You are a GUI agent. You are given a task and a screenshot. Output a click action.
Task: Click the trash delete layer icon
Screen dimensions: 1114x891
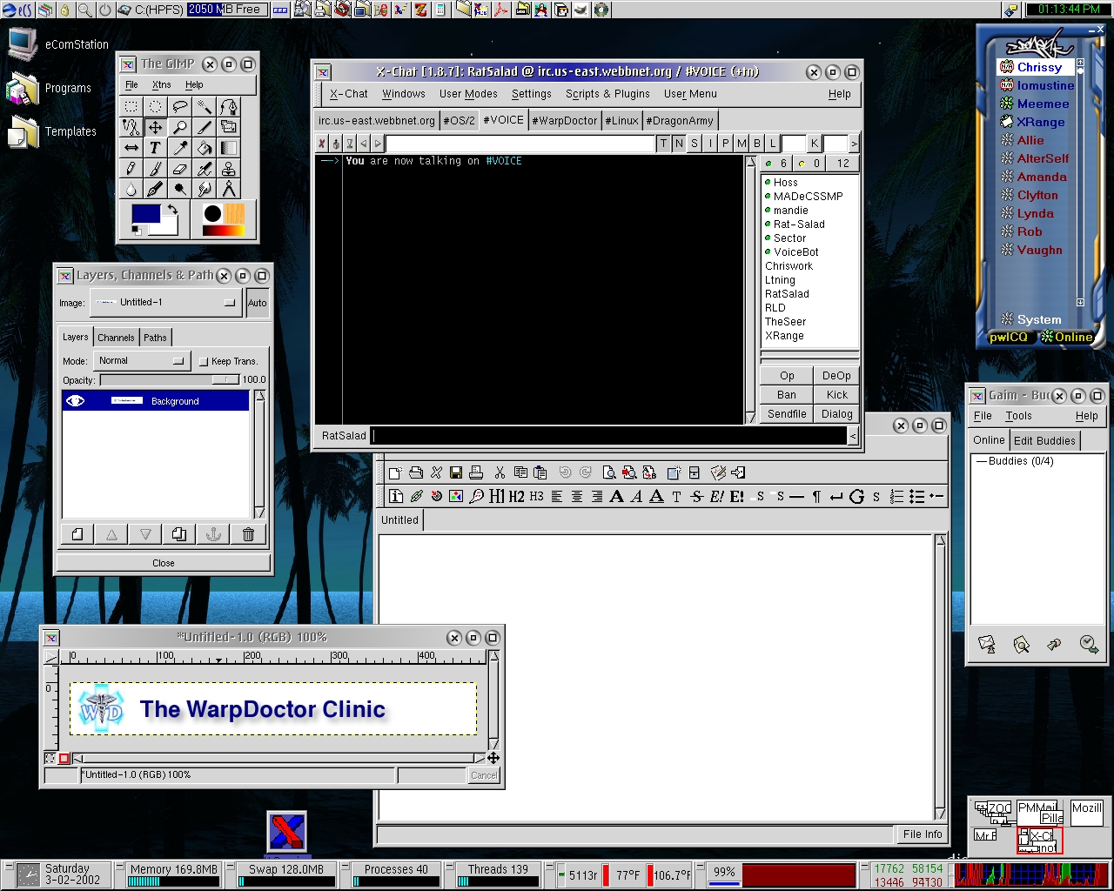click(248, 534)
